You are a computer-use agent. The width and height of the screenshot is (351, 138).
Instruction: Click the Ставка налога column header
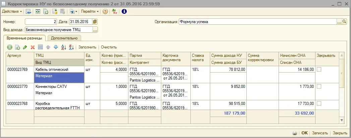(x=200, y=59)
